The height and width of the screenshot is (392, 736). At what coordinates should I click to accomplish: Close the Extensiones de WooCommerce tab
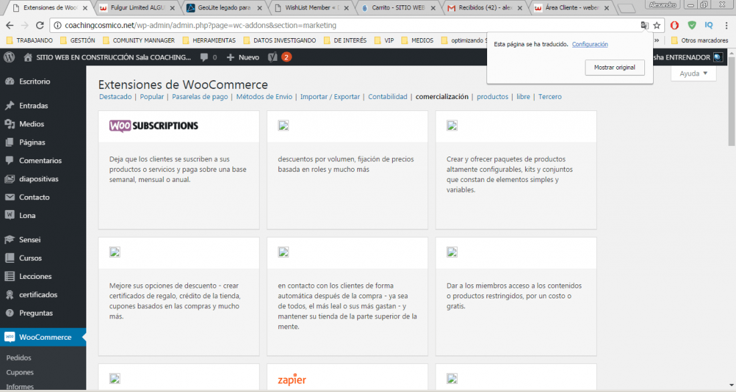(85, 8)
